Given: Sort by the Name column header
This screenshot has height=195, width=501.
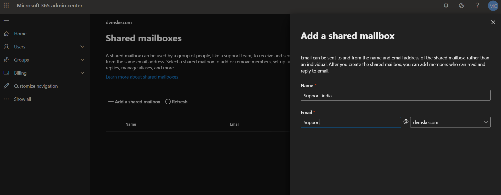Looking at the screenshot, I should coord(131,124).
